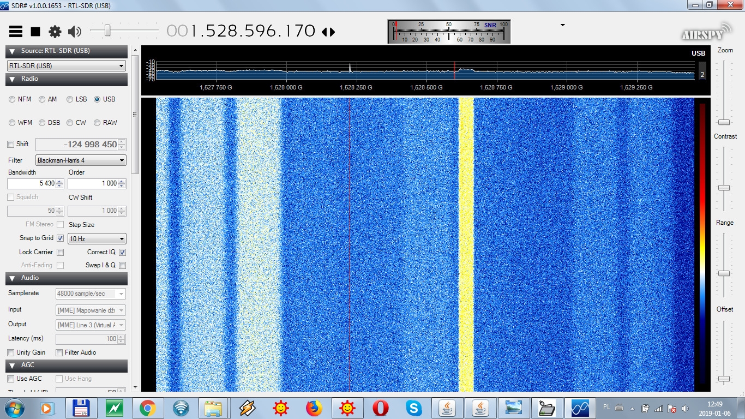
Task: Launch Google Chrome from taskbar
Action: tap(148, 408)
